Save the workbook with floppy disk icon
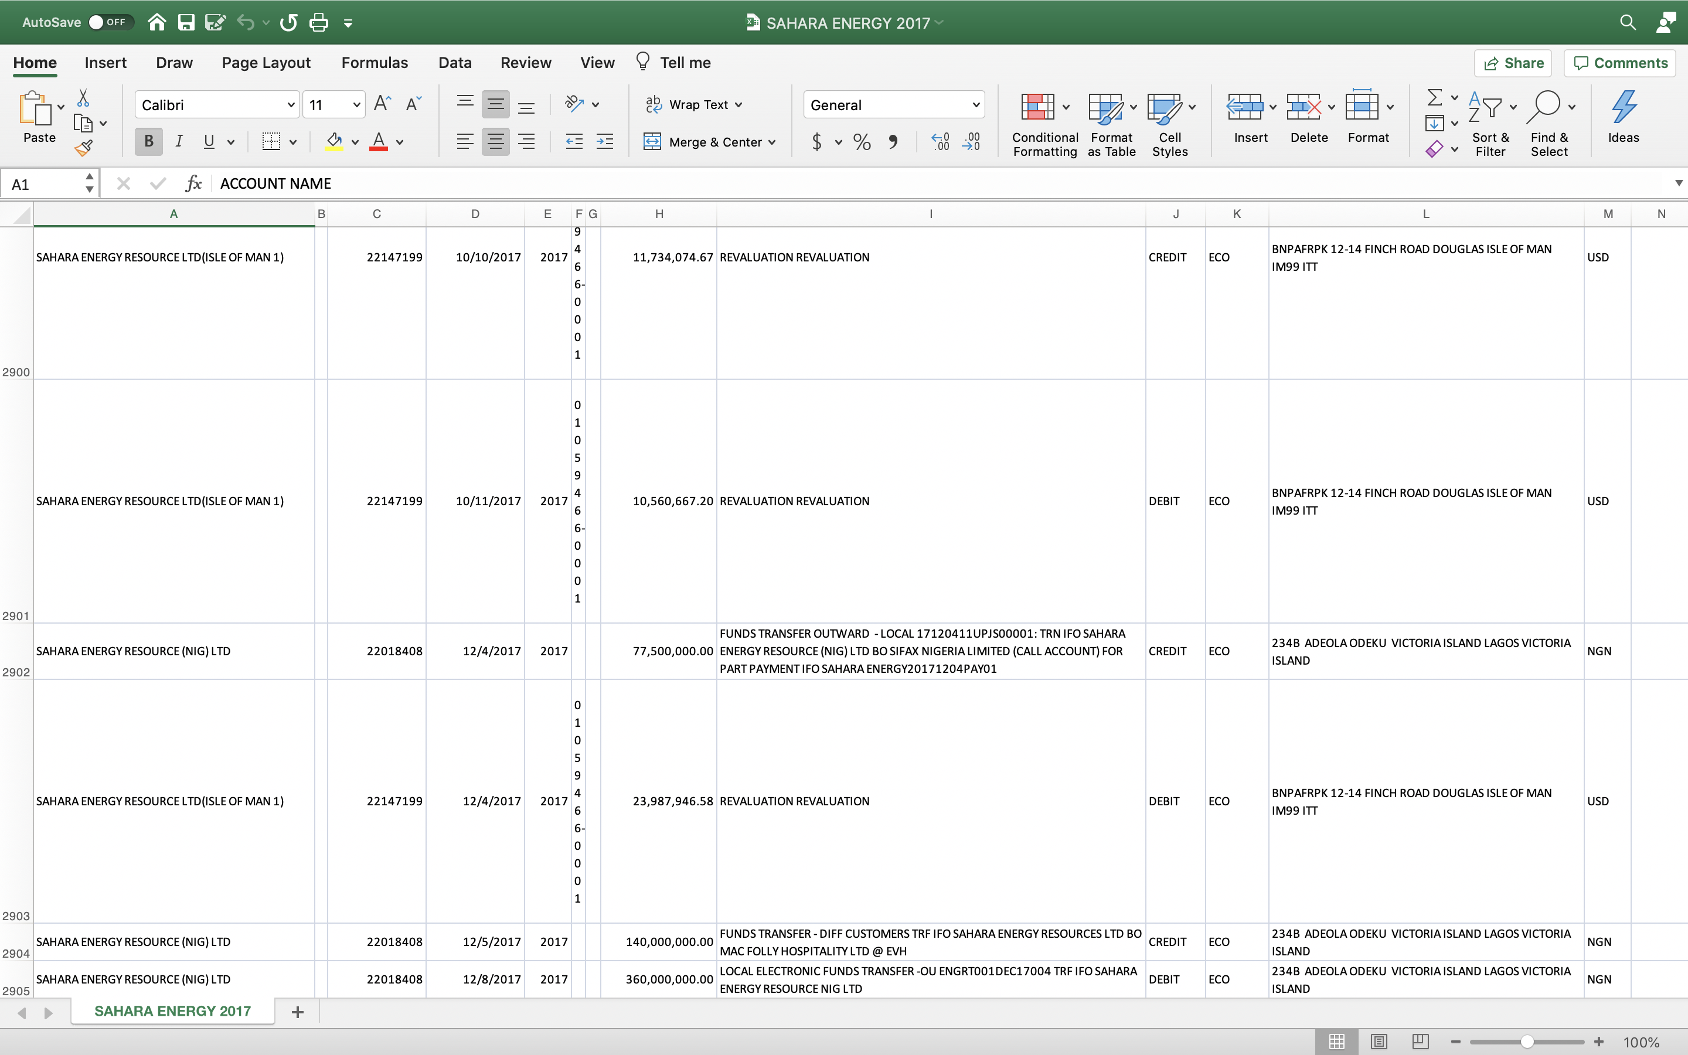Image resolution: width=1688 pixels, height=1055 pixels. pyautogui.click(x=186, y=22)
